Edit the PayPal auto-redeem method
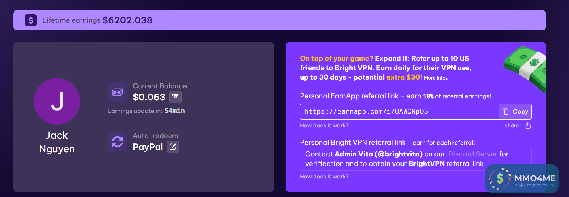This screenshot has width=569, height=197. (173, 147)
